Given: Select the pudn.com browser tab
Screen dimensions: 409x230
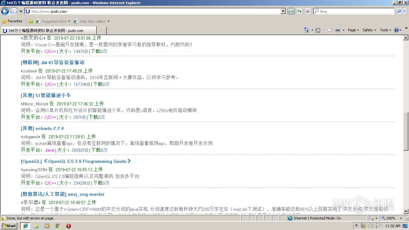Looking at the screenshot, I should click(x=49, y=31).
